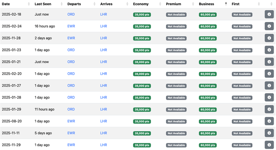Sort by Business column sort arrow
The image size is (276, 150).
pyautogui.click(x=226, y=4)
